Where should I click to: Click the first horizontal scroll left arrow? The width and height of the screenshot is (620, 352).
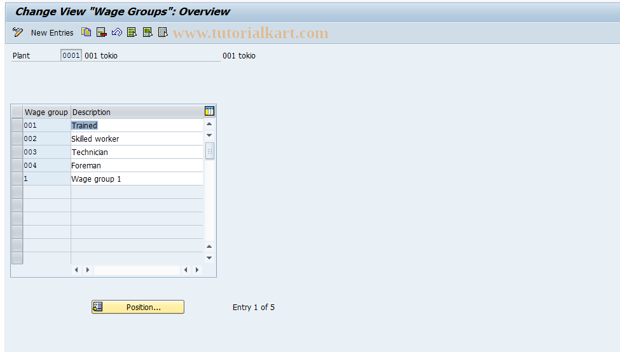(76, 270)
